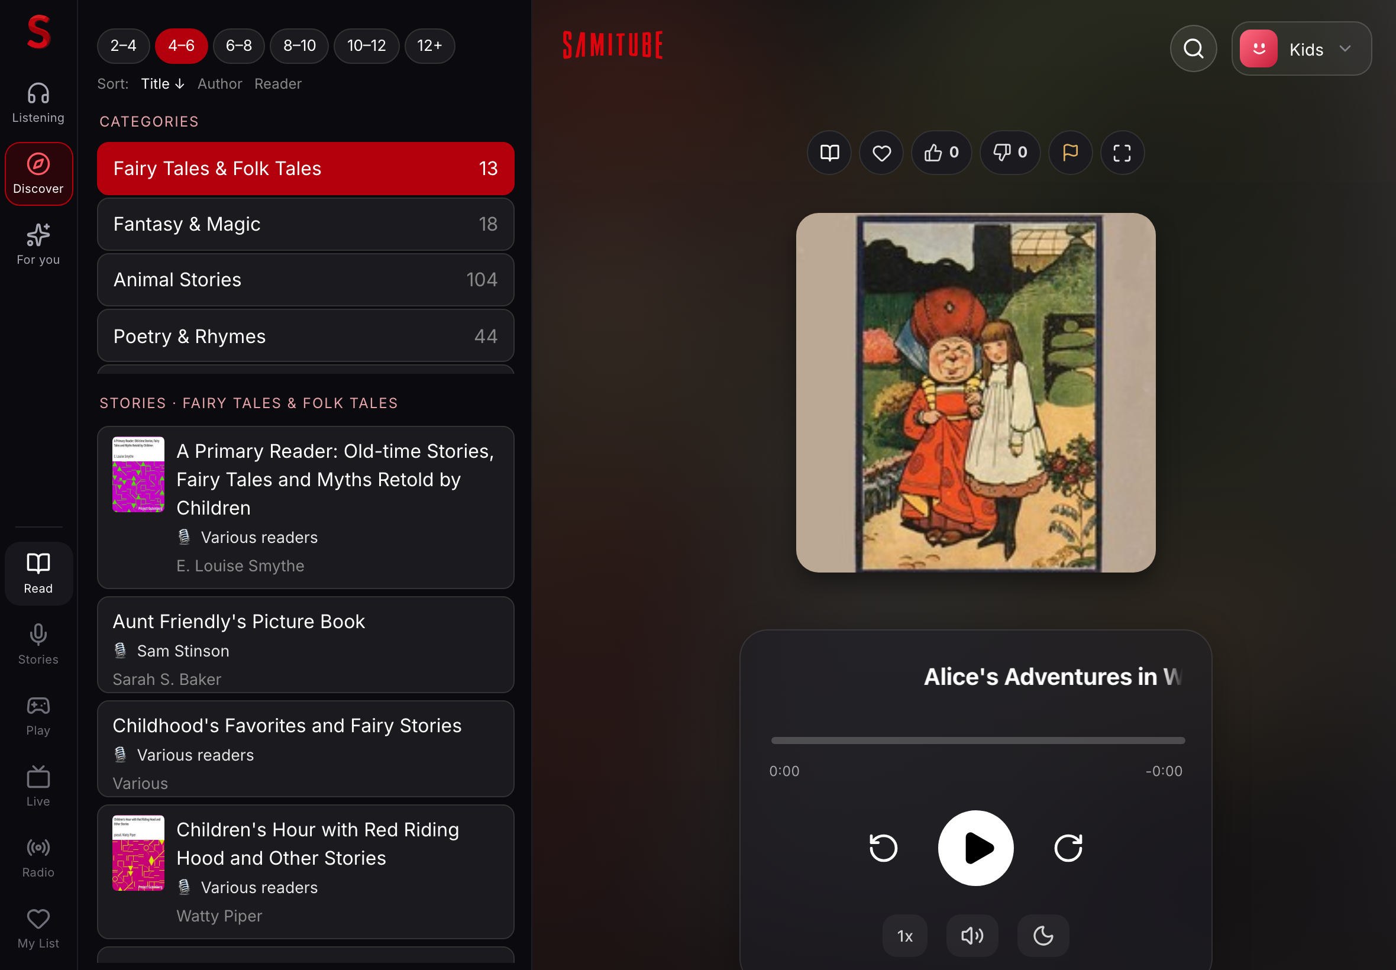Open the Play gamepad section
The width and height of the screenshot is (1396, 970).
point(38,715)
